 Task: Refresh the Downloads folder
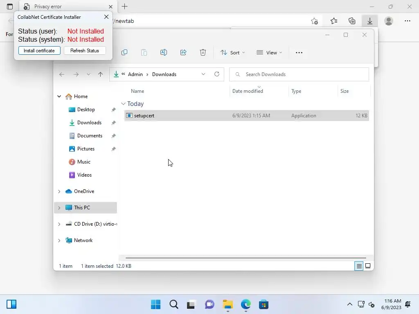(217, 74)
